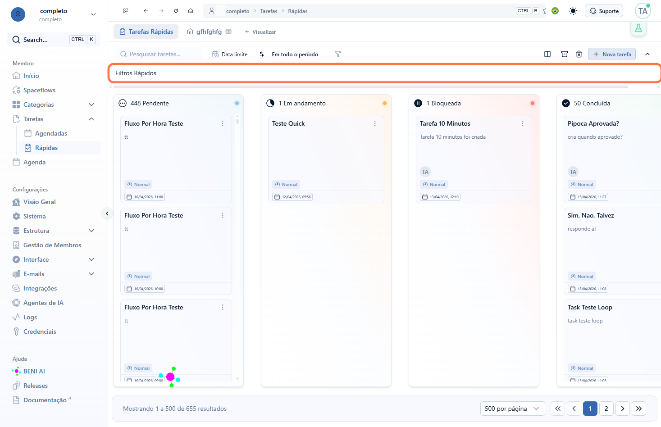This screenshot has height=427, width=661.
Task: Click the trash icon in the toolbar
Action: [x=579, y=54]
